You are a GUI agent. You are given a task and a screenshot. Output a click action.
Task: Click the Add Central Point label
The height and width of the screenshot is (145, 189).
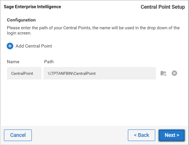click(34, 46)
